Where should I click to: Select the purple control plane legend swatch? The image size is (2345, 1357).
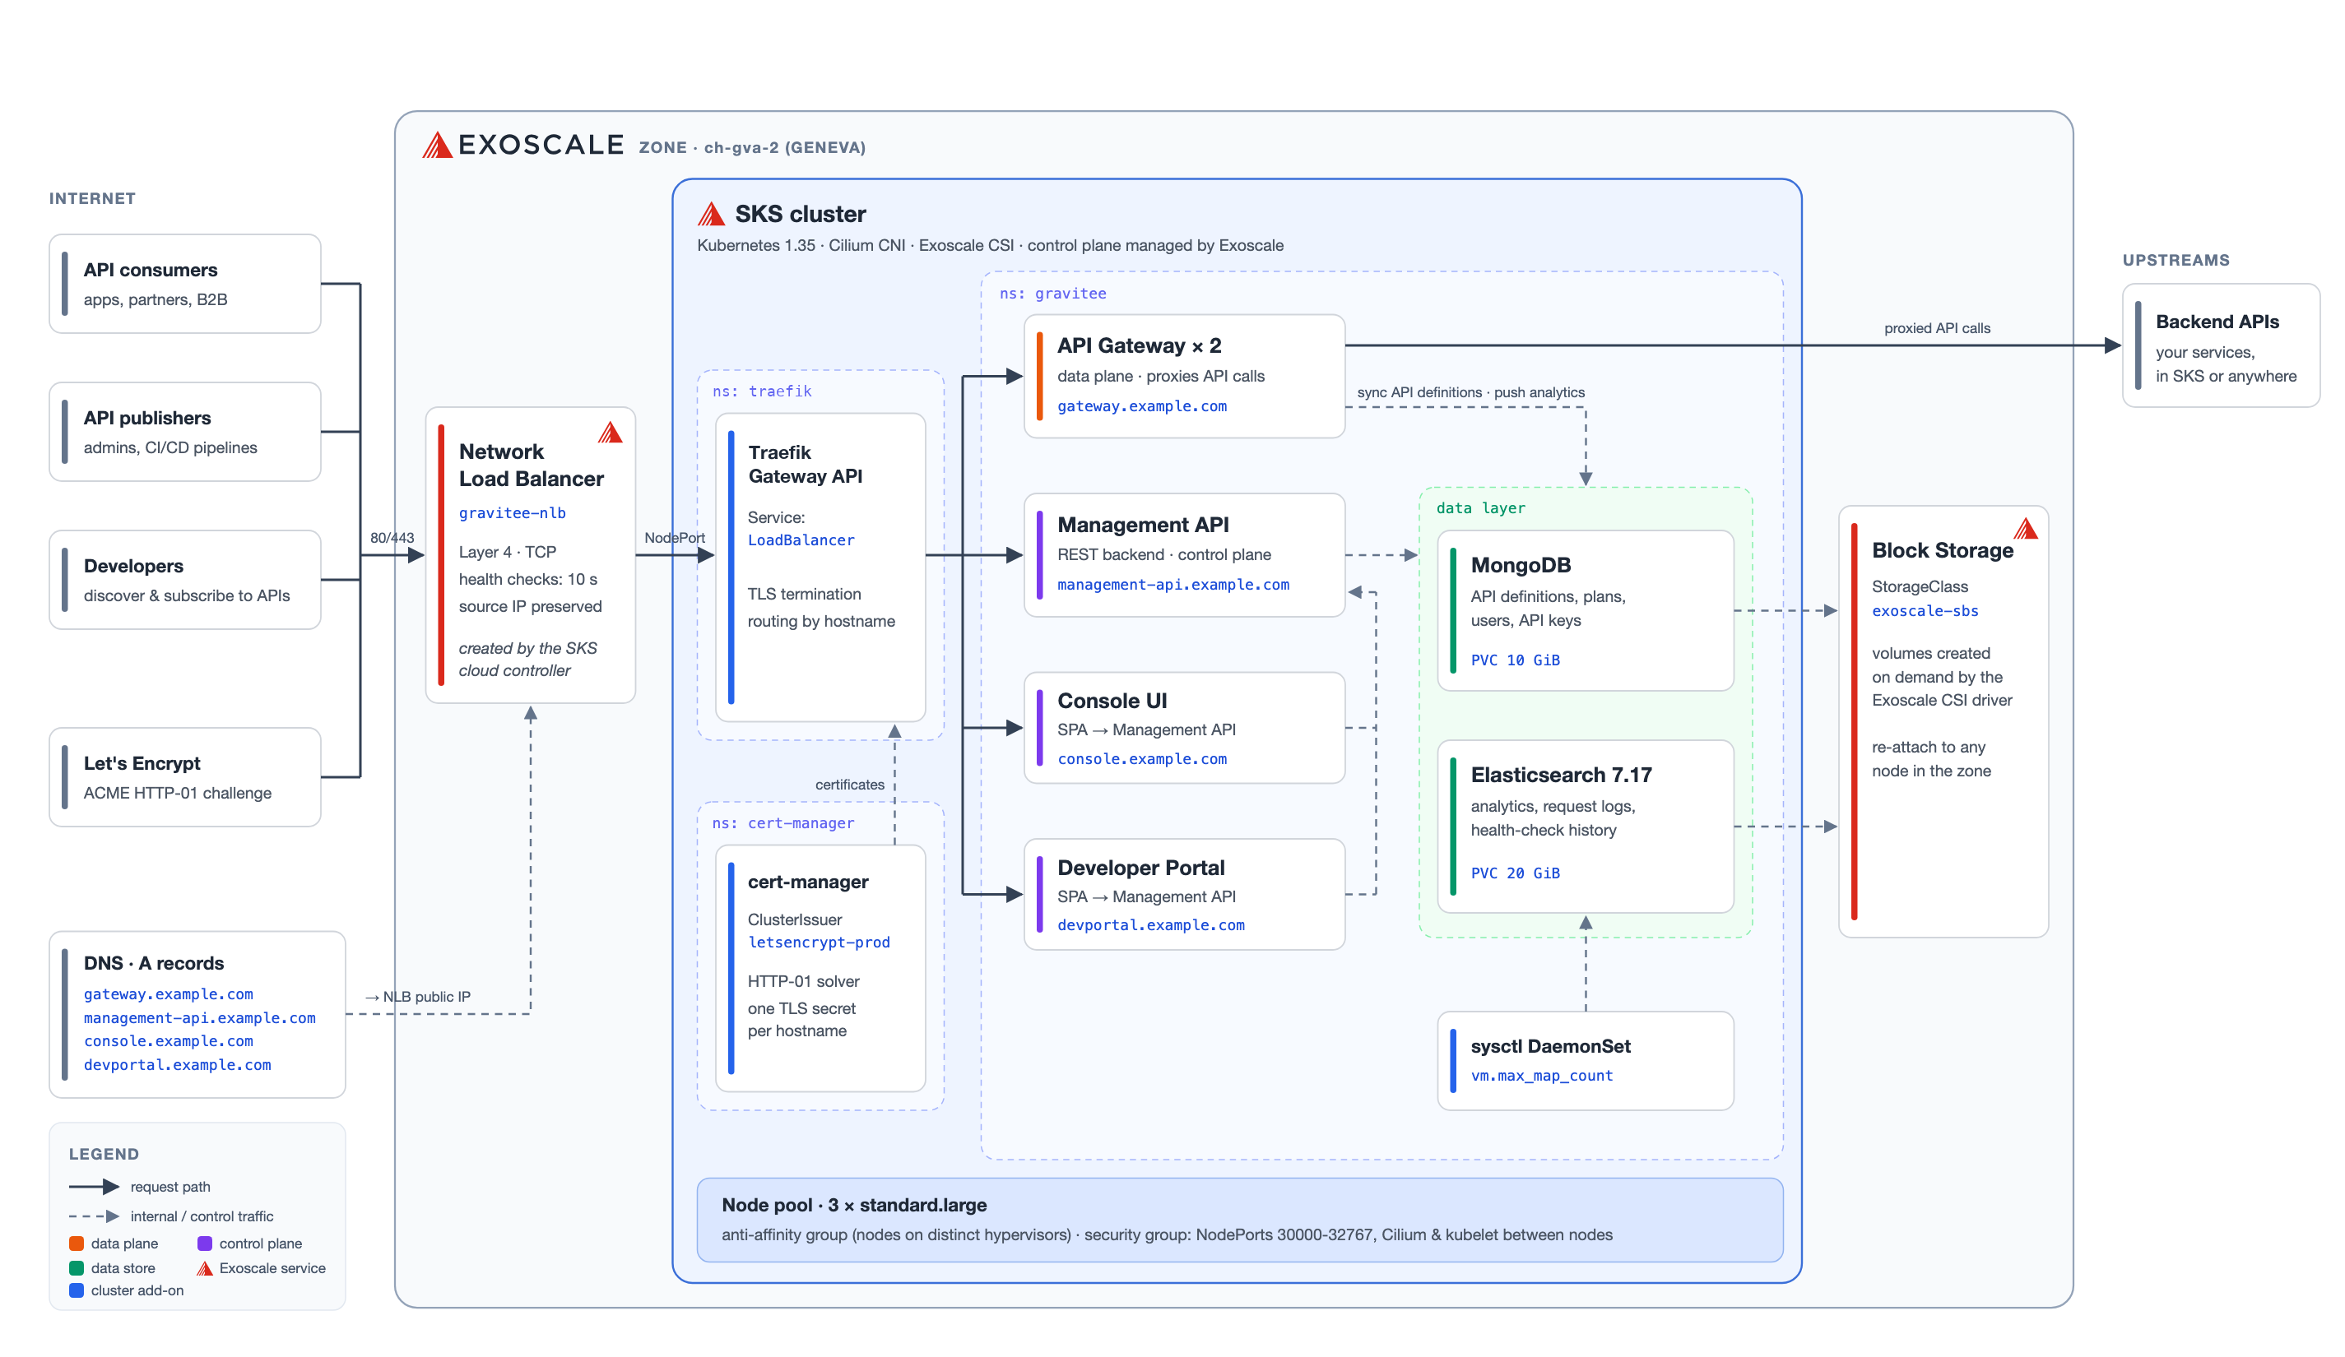pyautogui.click(x=205, y=1244)
